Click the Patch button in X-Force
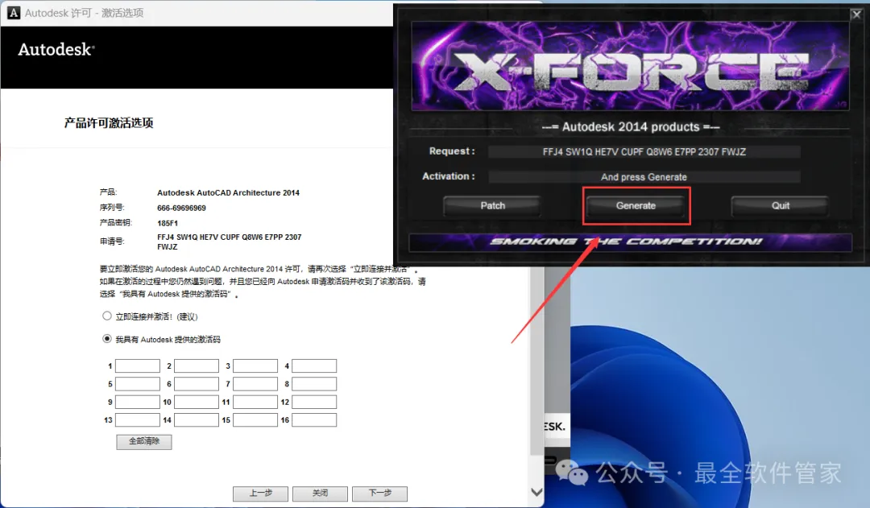This screenshot has width=870, height=508. [x=492, y=206]
